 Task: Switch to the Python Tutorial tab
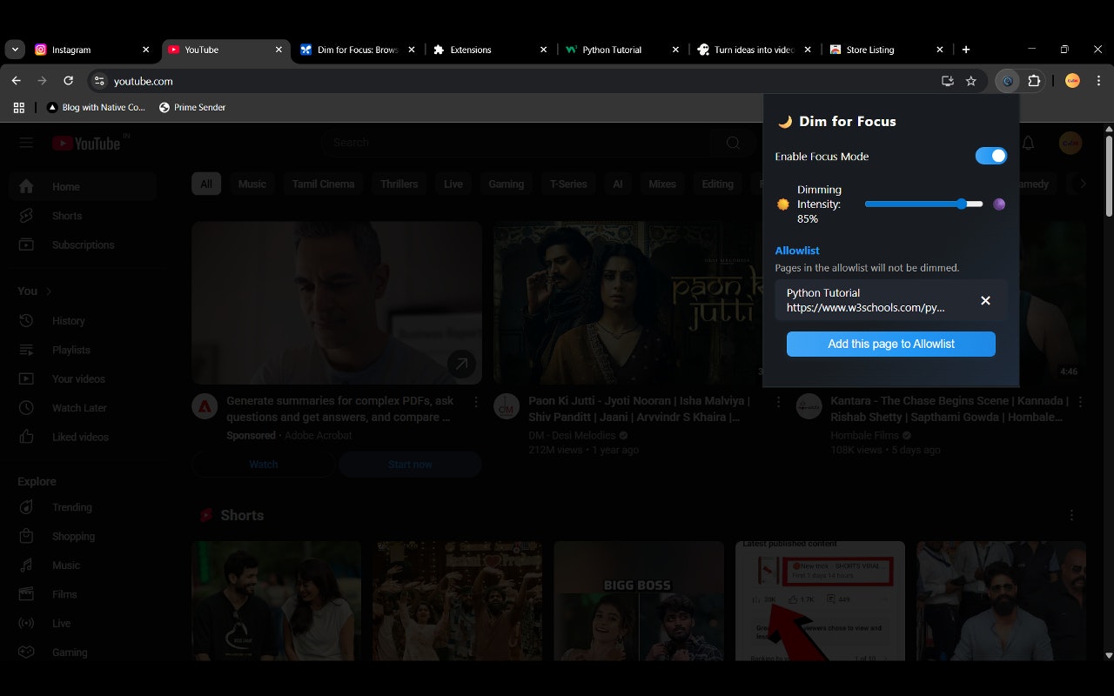point(623,50)
